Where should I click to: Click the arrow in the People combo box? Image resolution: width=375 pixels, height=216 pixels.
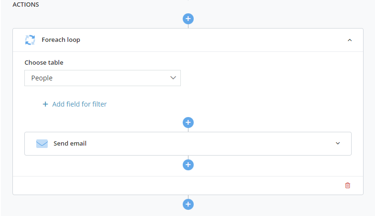pyautogui.click(x=173, y=78)
